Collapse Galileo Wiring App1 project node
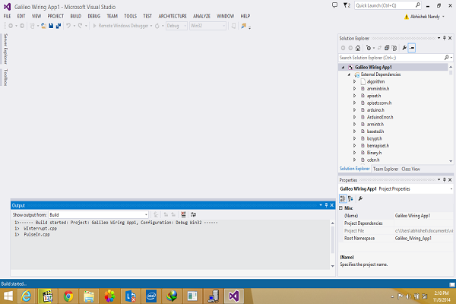 (x=343, y=67)
